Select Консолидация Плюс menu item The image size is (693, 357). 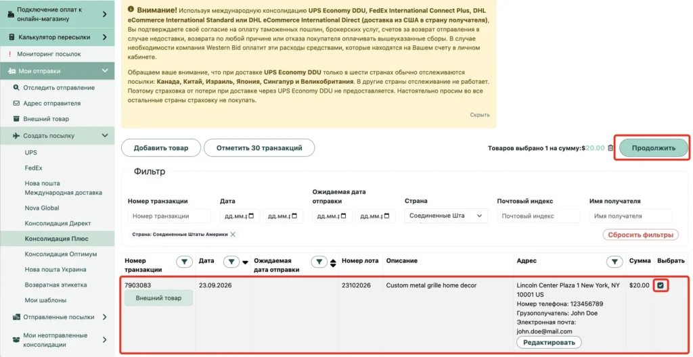pyautogui.click(x=57, y=239)
